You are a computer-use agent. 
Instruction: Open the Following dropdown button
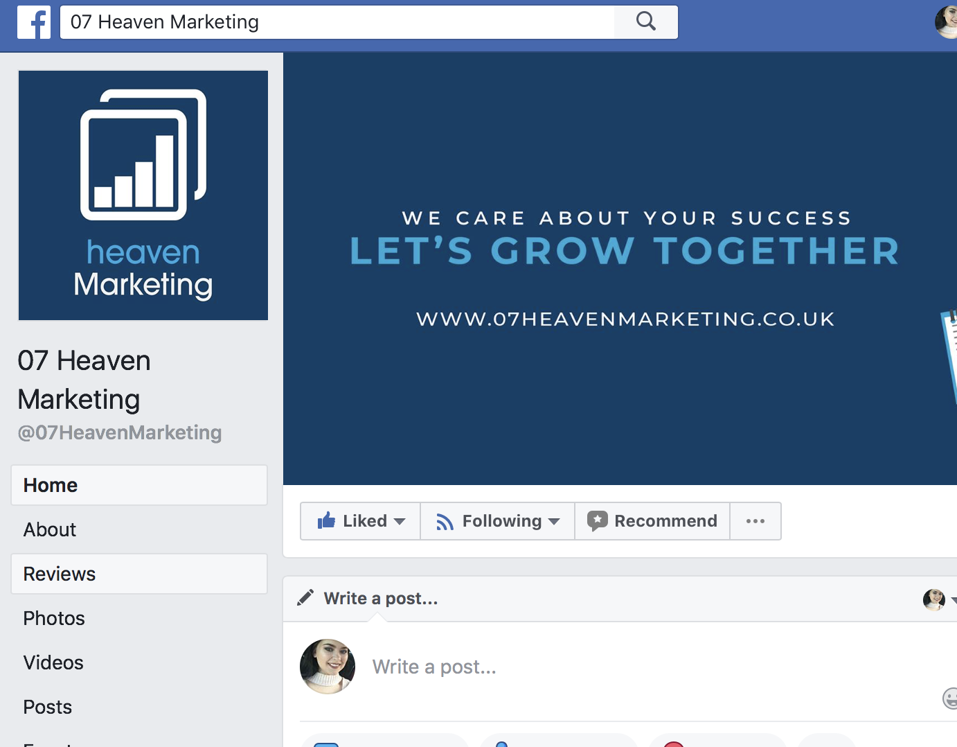click(497, 521)
